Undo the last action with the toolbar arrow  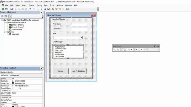click(x=30, y=9)
